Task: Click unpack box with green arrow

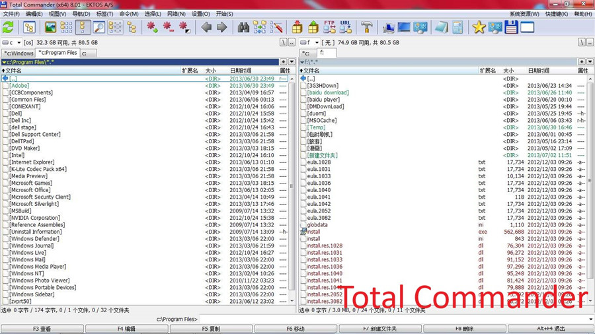Action: click(x=313, y=27)
